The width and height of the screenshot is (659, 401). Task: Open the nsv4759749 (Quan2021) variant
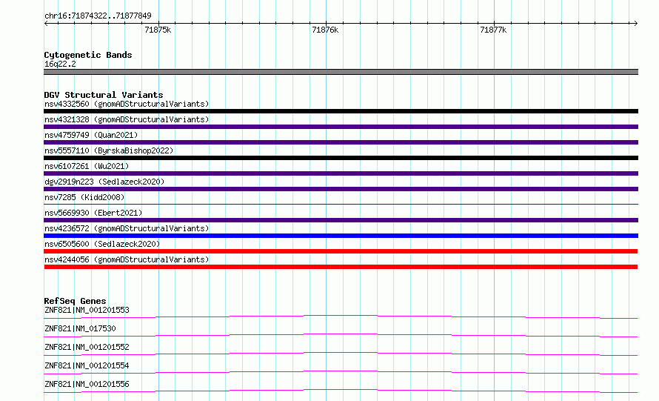[x=91, y=135]
